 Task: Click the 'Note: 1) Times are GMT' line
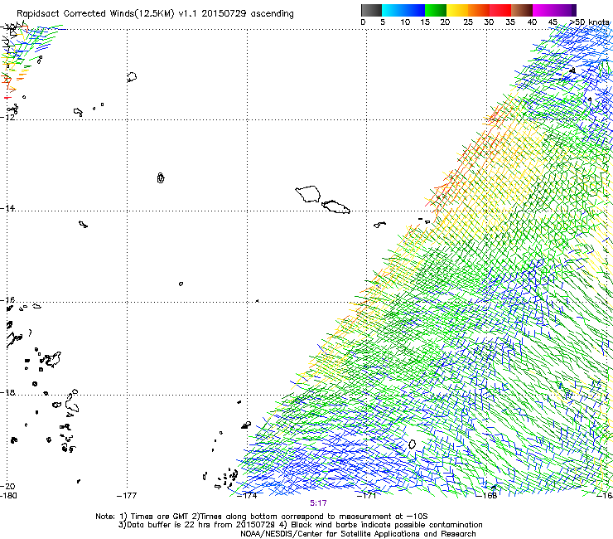pos(261,517)
